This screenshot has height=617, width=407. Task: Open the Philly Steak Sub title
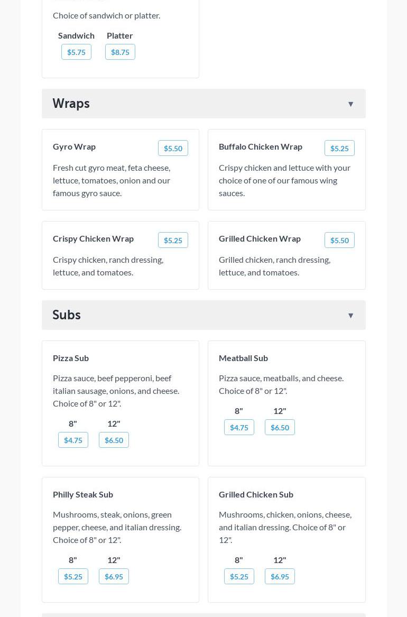pyautogui.click(x=83, y=494)
